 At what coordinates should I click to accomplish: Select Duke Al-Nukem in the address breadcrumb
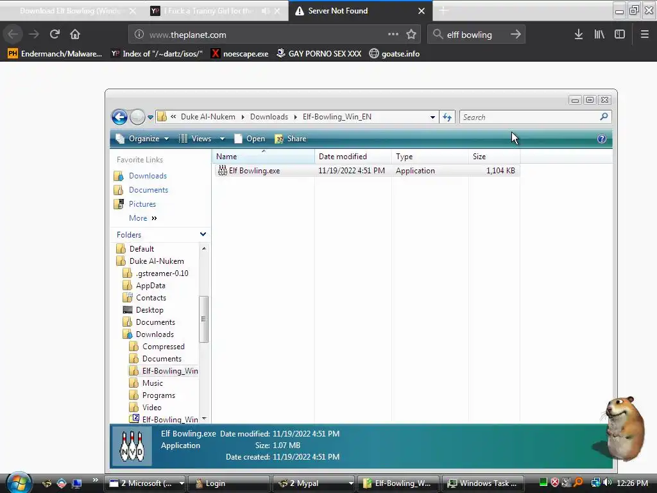pos(208,117)
